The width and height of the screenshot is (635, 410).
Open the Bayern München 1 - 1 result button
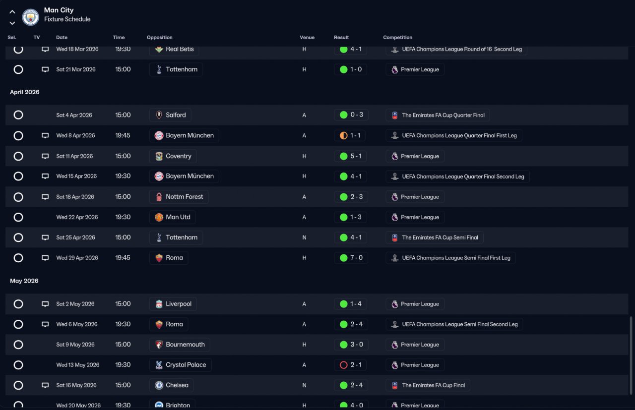click(351, 135)
